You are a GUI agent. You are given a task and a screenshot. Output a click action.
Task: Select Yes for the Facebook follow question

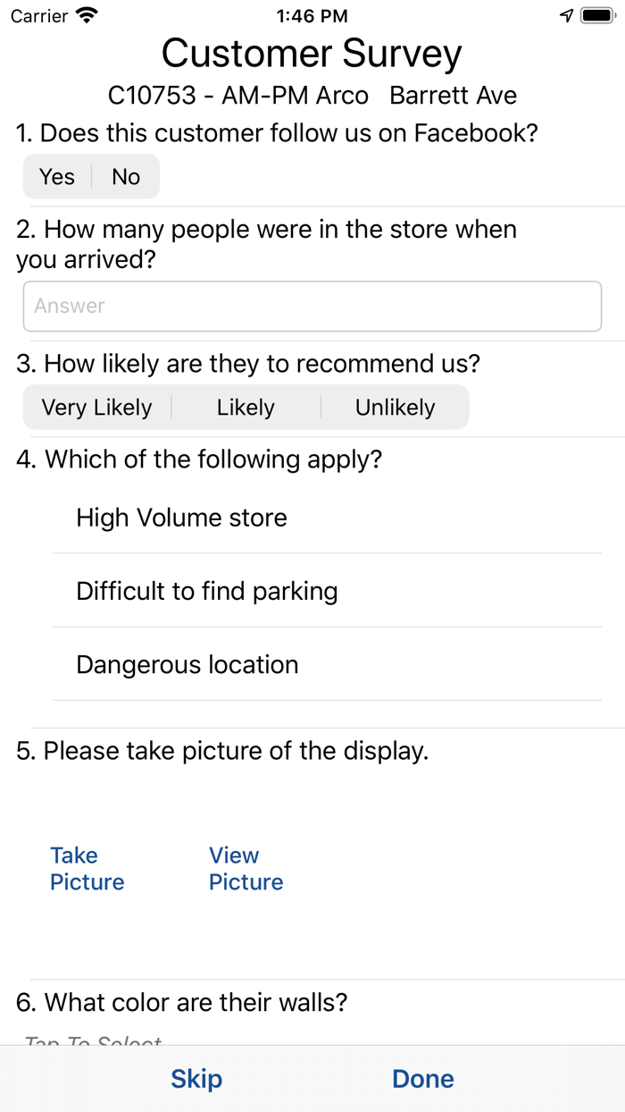tap(57, 177)
